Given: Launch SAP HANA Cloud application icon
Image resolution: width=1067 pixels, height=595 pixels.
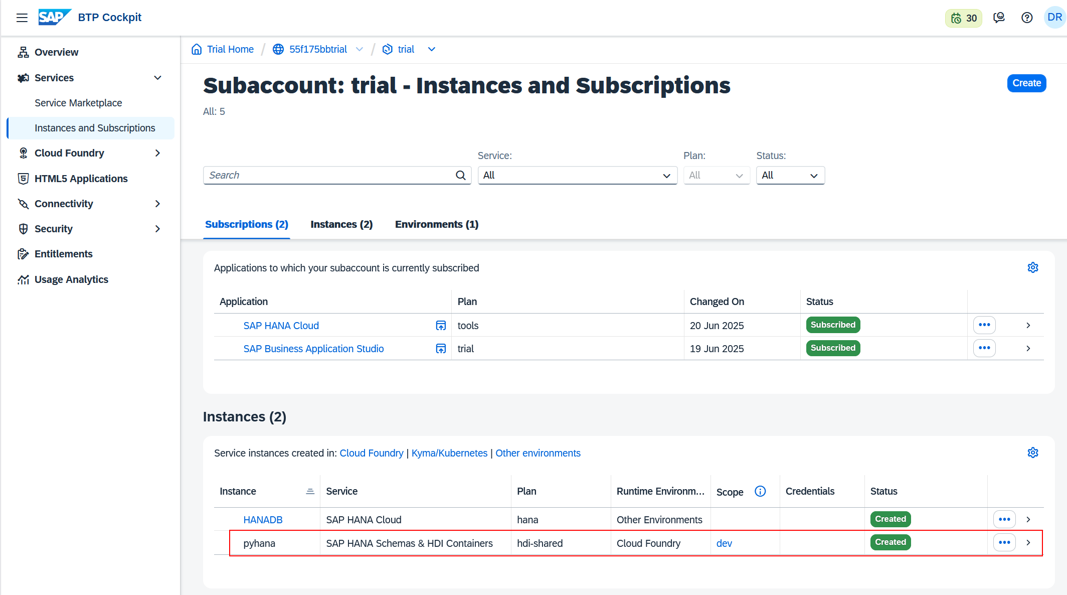Looking at the screenshot, I should [x=441, y=326].
